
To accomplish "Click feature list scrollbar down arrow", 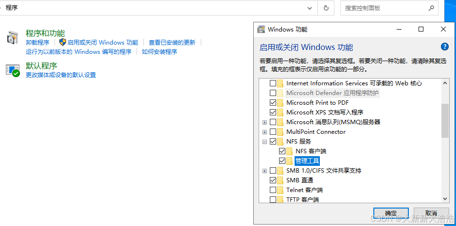I will point(445,199).
